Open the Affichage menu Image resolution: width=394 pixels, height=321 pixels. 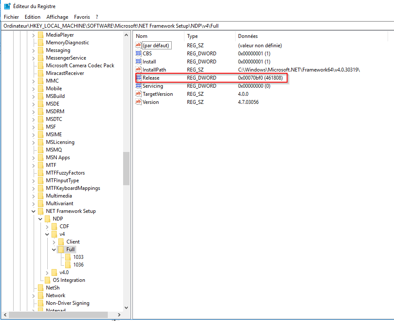(58, 17)
